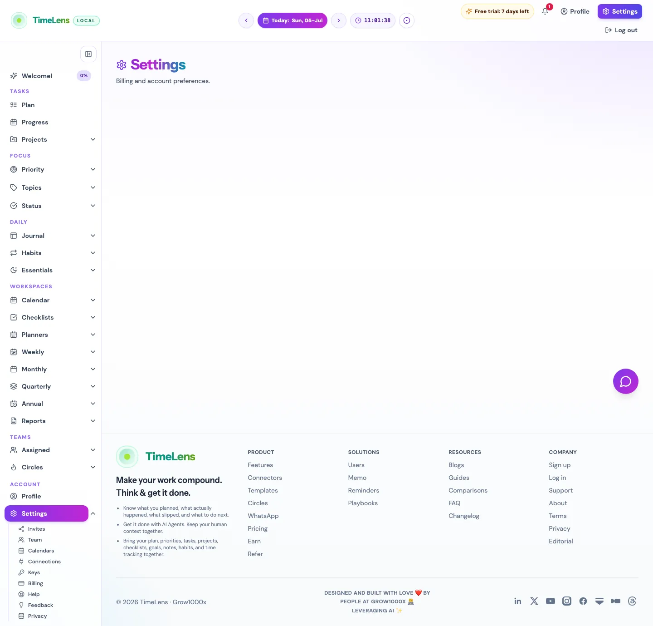Image resolution: width=653 pixels, height=626 pixels.
Task: Click the TimeLens header logo
Action: coord(40,20)
